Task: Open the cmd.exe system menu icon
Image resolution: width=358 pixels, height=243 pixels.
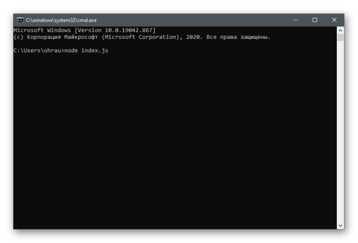Action: (20, 20)
